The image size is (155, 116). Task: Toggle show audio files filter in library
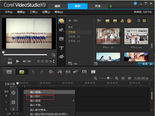tap(122, 21)
